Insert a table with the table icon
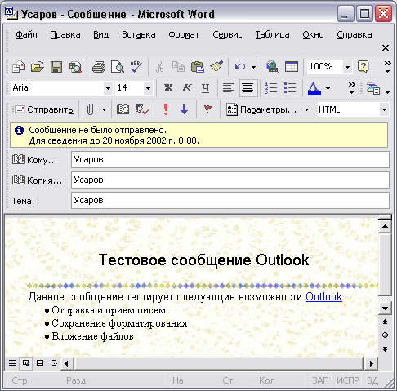The image size is (397, 391). coord(292,67)
